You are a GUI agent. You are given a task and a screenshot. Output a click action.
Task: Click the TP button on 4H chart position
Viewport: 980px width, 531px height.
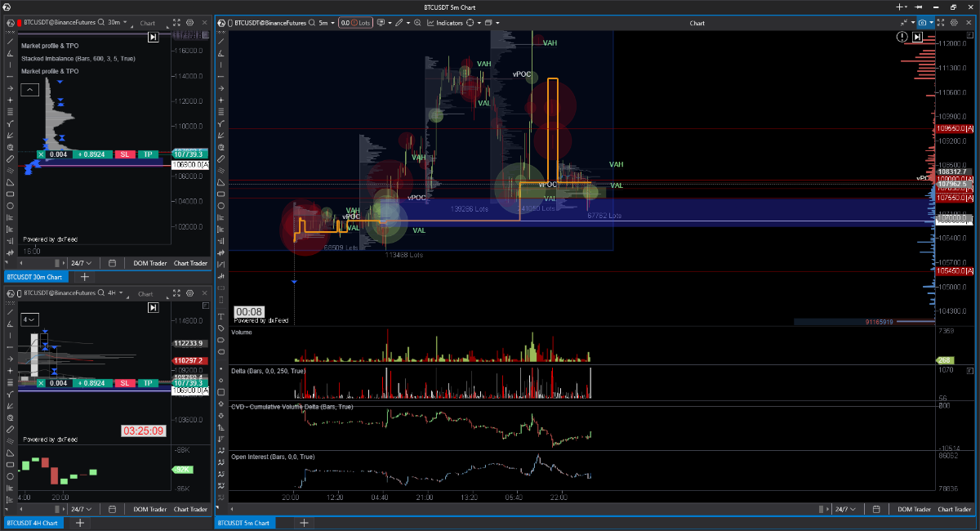147,383
